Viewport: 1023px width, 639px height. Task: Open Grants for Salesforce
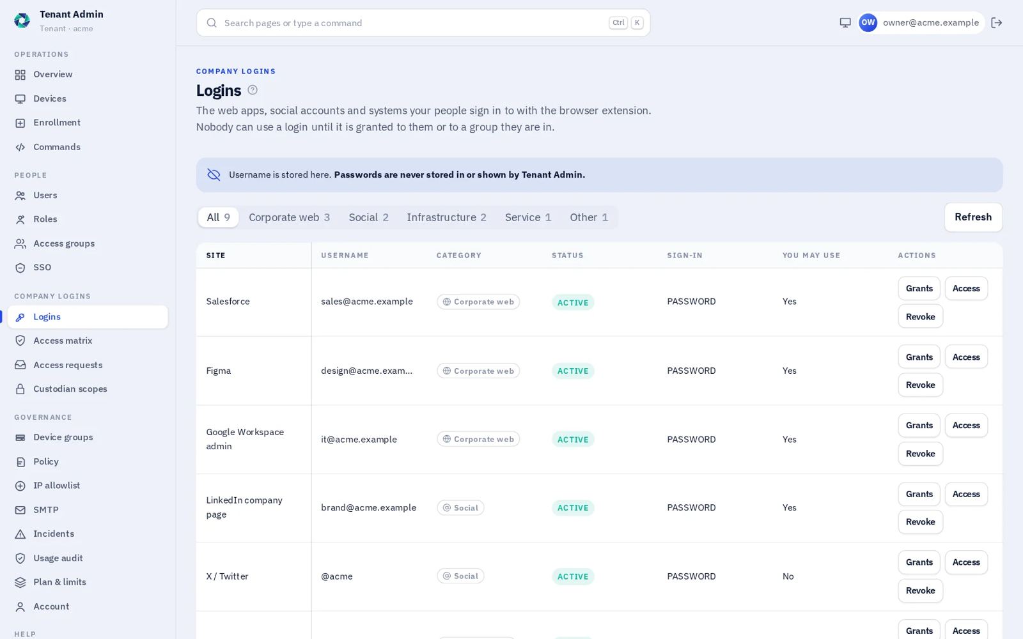click(x=919, y=288)
